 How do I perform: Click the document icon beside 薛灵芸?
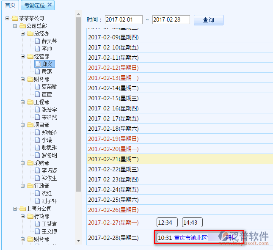click(38, 41)
